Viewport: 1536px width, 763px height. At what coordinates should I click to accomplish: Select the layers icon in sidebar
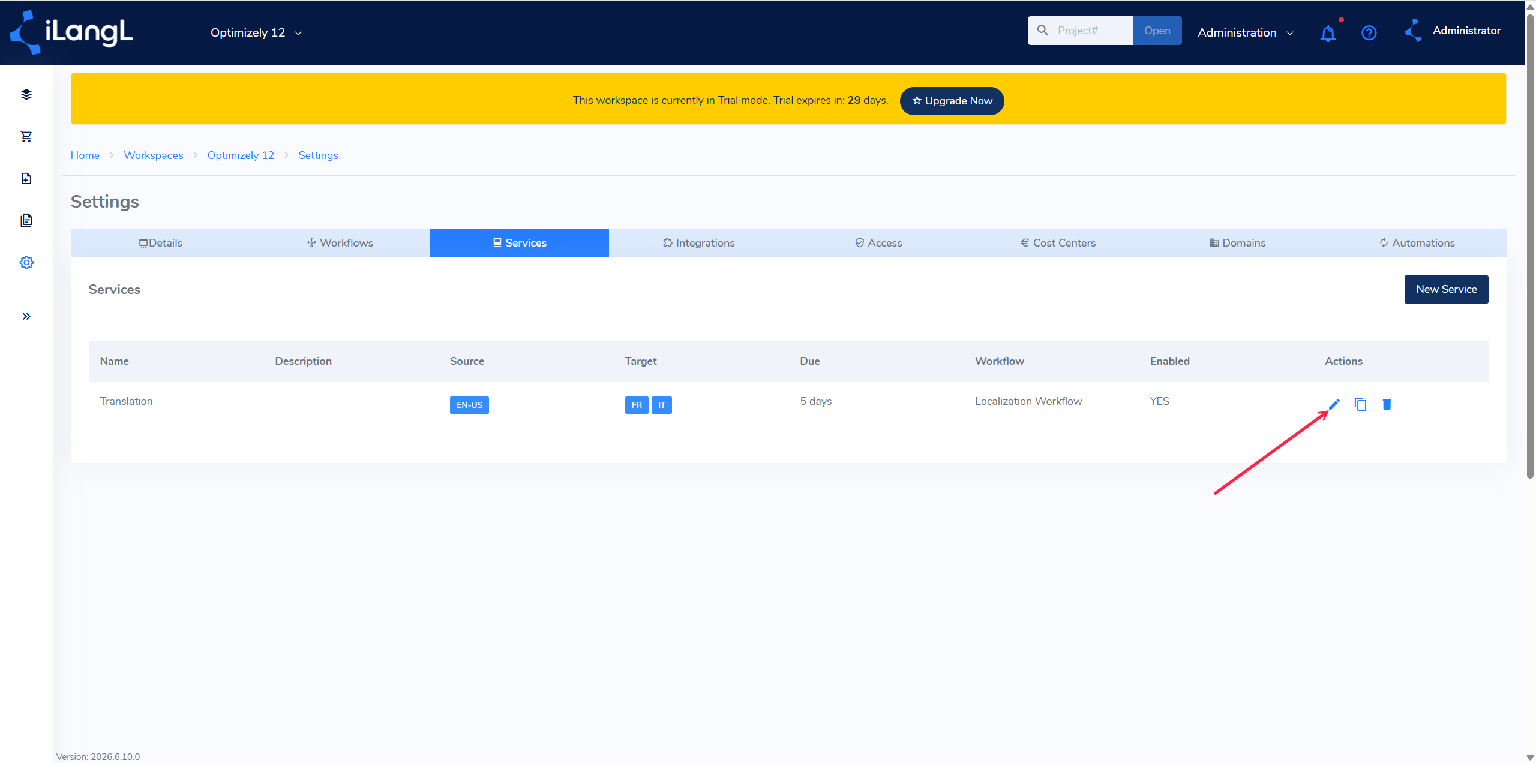26,95
